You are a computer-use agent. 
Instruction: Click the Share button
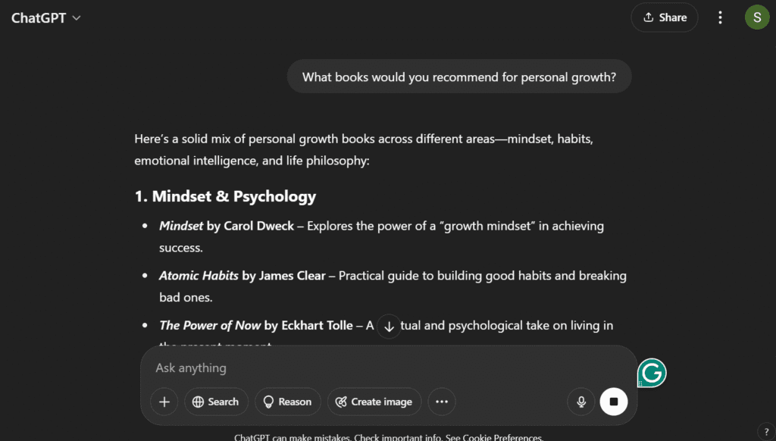tap(665, 18)
